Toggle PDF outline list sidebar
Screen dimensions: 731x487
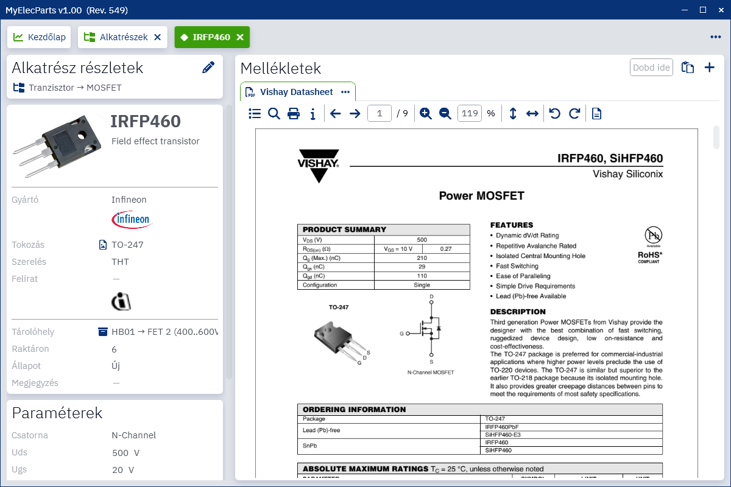pos(255,113)
